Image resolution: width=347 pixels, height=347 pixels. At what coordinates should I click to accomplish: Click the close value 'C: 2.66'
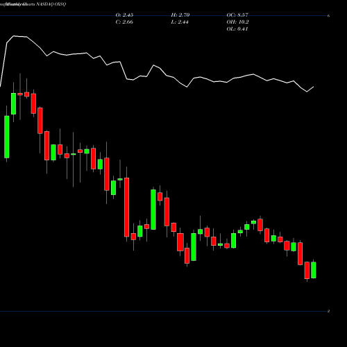pyautogui.click(x=124, y=22)
